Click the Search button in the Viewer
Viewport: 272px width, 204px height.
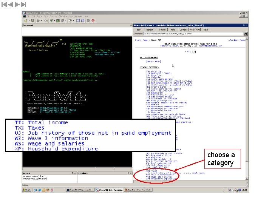click(x=162, y=30)
